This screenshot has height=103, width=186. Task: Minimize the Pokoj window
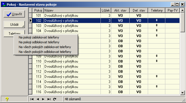[x=173, y=4]
